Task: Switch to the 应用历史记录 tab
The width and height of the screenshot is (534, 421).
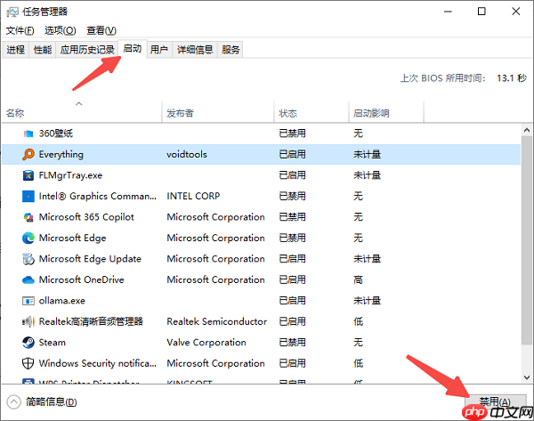Action: point(87,50)
